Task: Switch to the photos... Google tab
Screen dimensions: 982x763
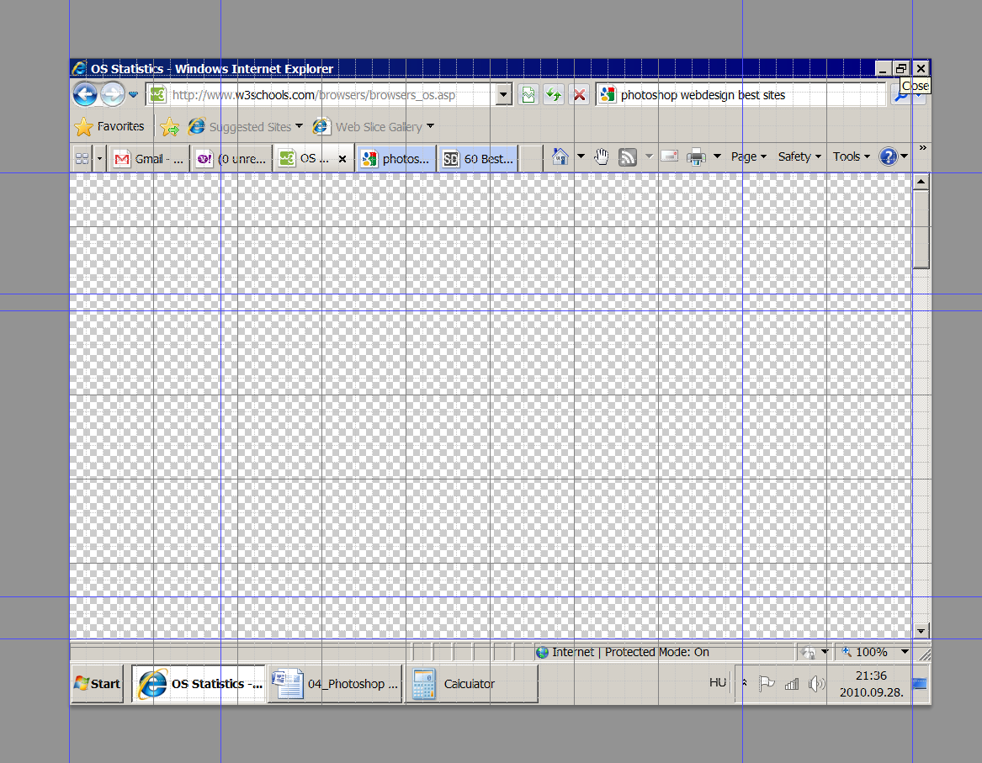Action: [x=396, y=159]
